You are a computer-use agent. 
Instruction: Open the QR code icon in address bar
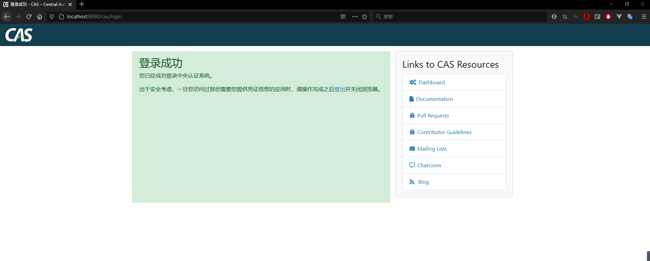click(x=343, y=17)
